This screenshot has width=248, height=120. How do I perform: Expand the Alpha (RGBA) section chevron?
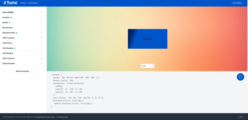point(42,12)
